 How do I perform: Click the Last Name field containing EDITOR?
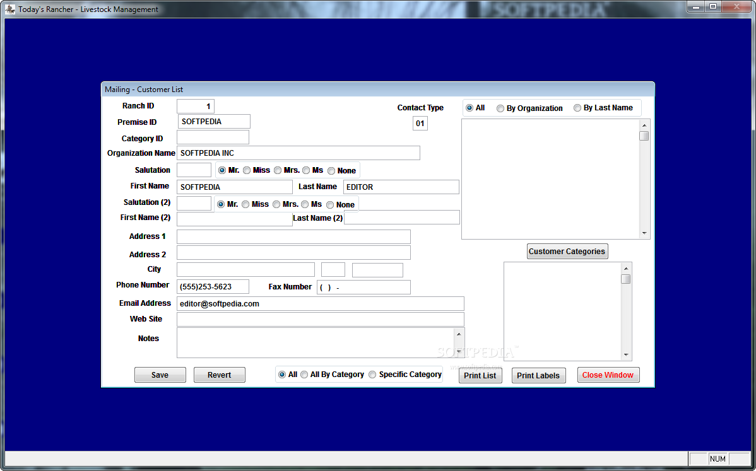click(x=401, y=187)
